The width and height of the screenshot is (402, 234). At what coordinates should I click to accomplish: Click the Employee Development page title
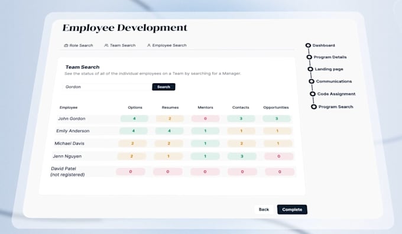tap(125, 28)
